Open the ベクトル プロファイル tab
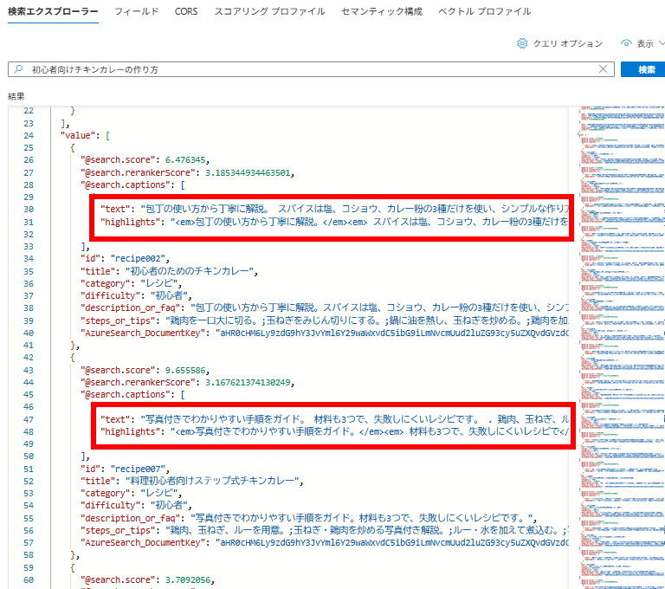665x589 pixels. pos(485,12)
